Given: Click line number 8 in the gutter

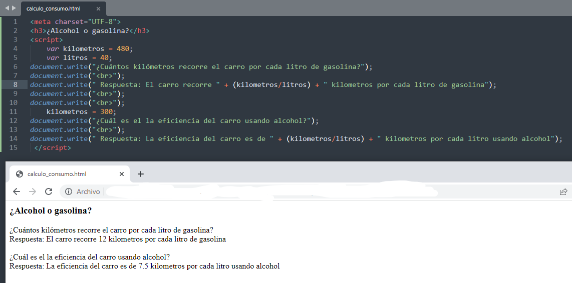Looking at the screenshot, I should [x=16, y=85].
